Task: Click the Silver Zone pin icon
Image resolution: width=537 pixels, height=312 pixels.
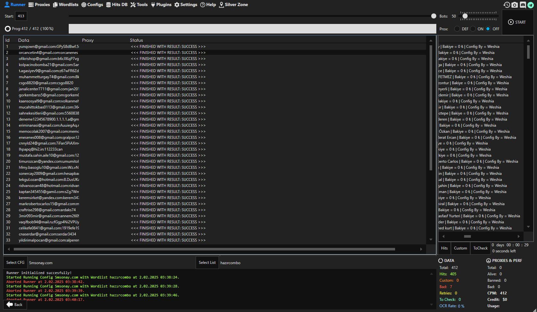Action: point(221,4)
